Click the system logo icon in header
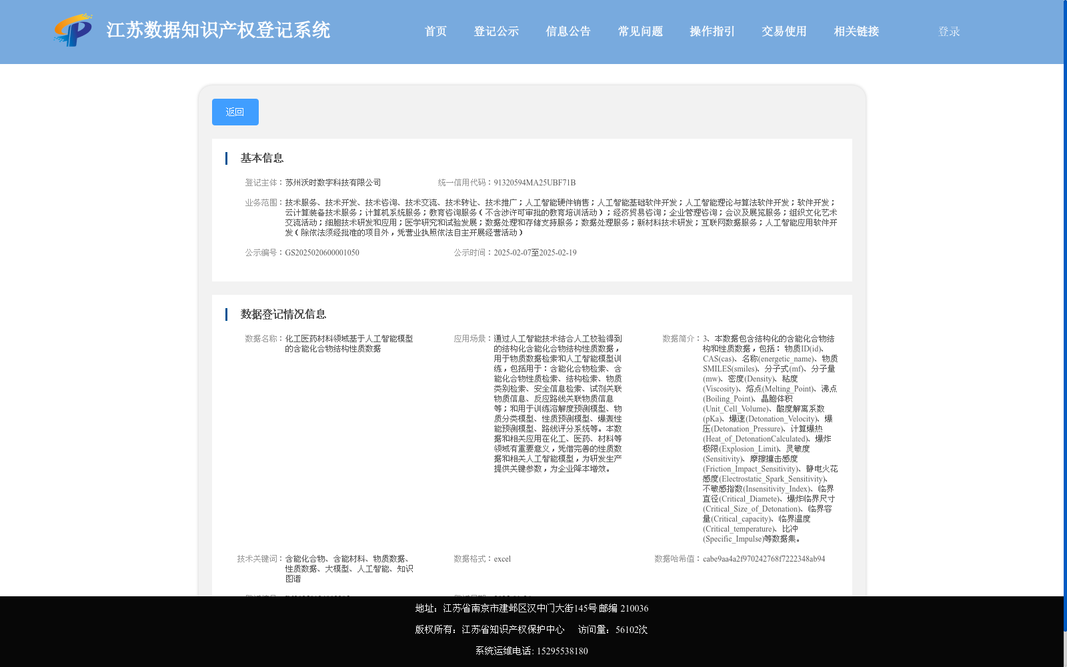 (73, 30)
